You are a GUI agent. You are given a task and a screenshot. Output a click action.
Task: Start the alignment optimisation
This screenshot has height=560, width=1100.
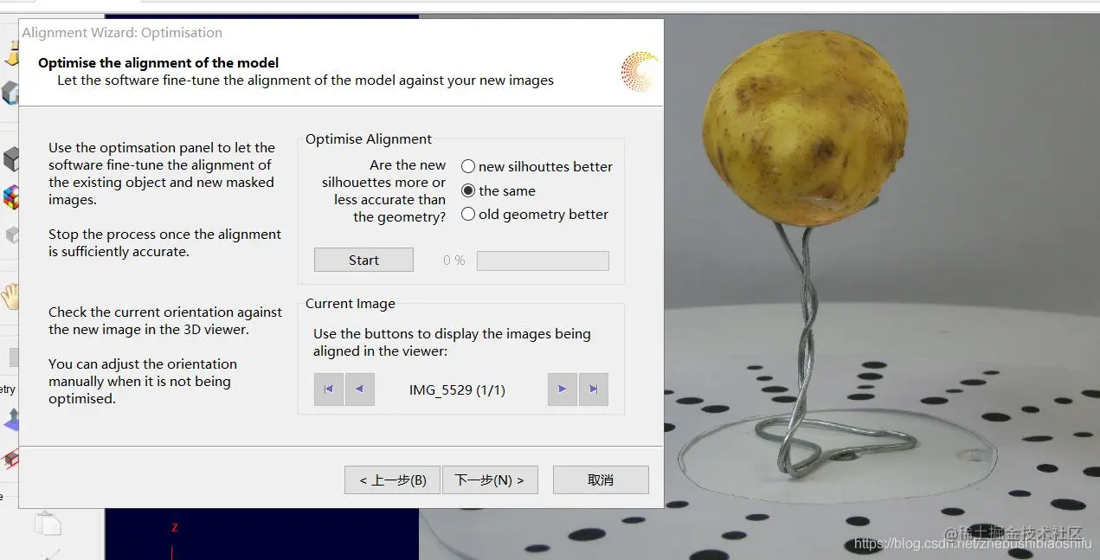(x=363, y=260)
